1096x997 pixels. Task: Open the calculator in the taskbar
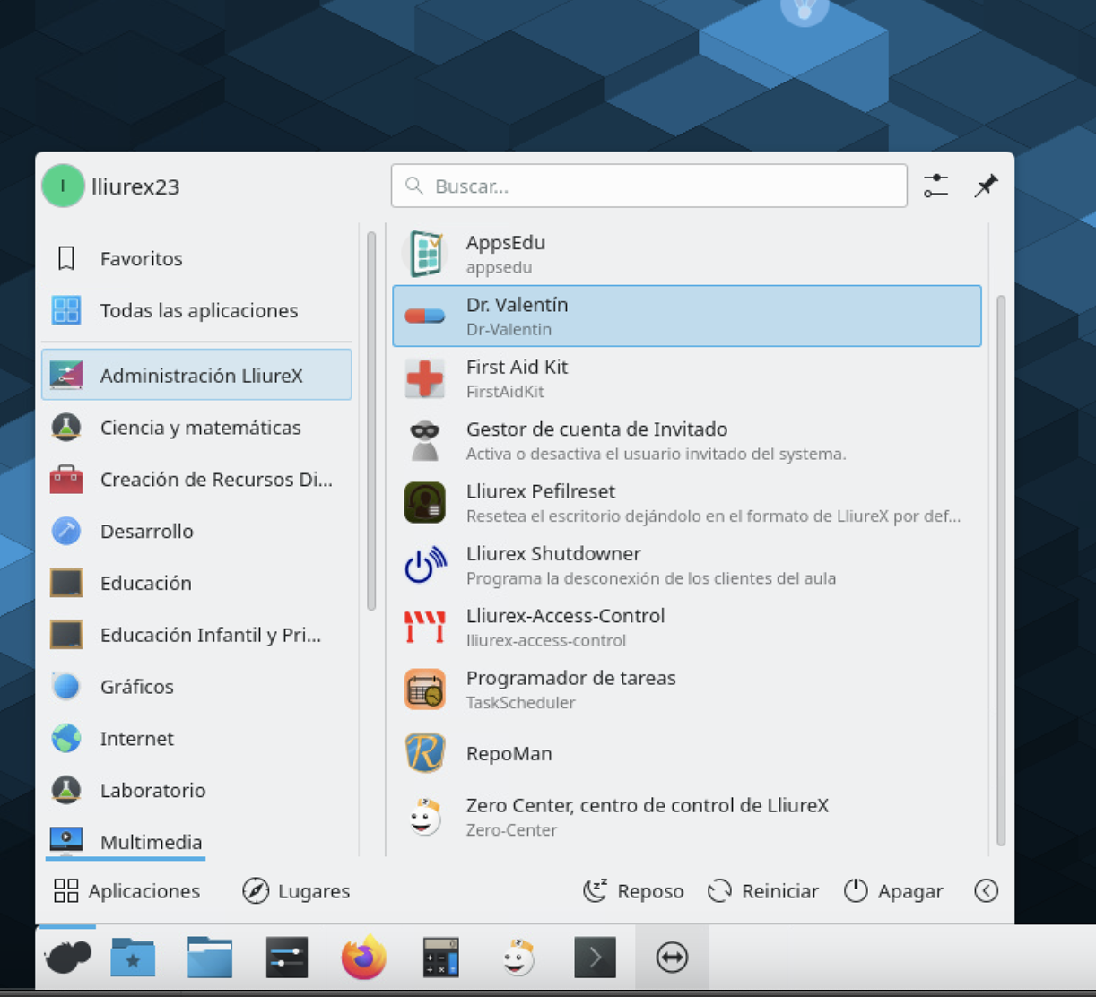click(x=440, y=958)
